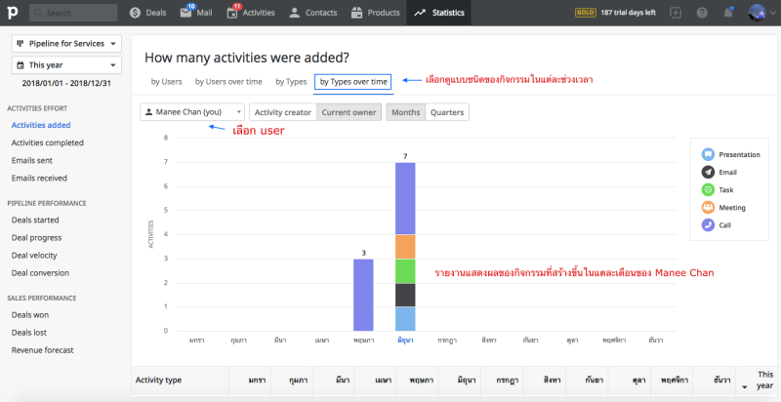Switch to by Users over time tab

point(228,82)
